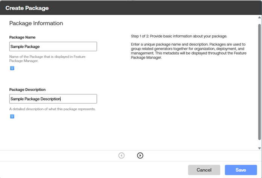Click the scrollbar down arrow

pyautogui.click(x=259, y=148)
